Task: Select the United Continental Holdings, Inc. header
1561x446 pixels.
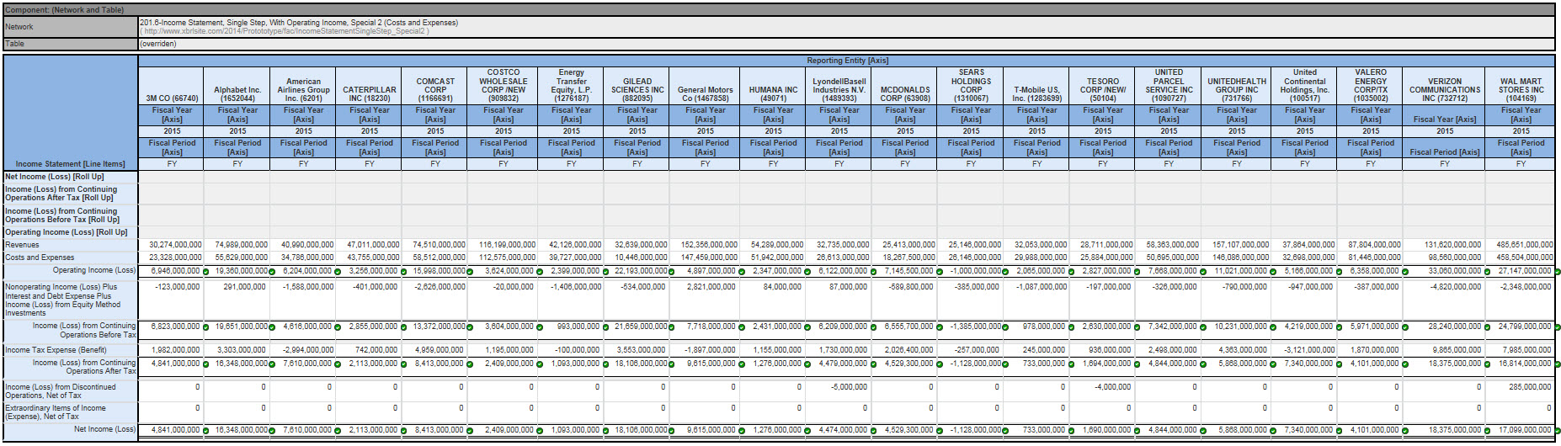Action: tap(1305, 86)
